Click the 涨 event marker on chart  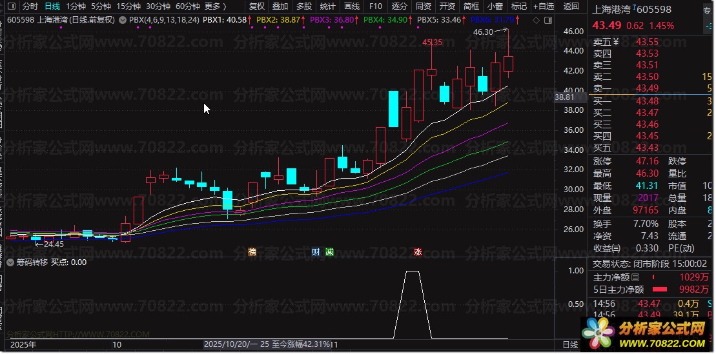(418, 252)
